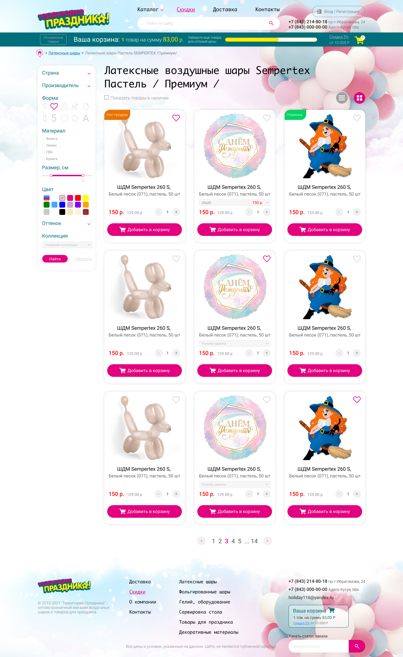Go to next pagination page arrow
The height and width of the screenshot is (657, 403).
pos(267,541)
